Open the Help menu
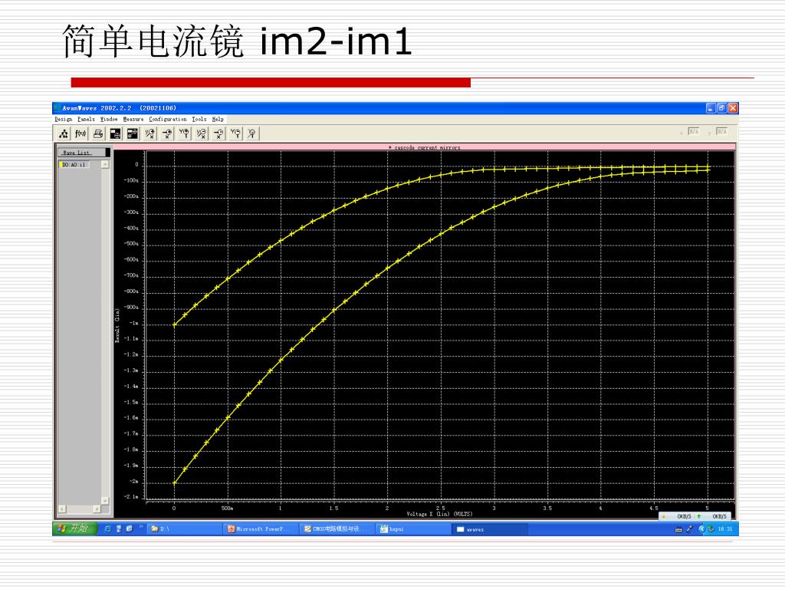This screenshot has height=589, width=785. click(x=217, y=119)
